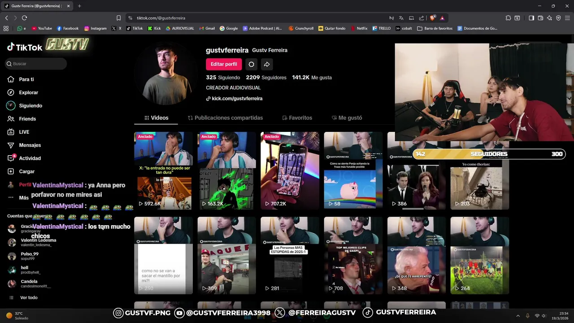Reload the page
Viewport: 574px width, 323px height.
24,18
